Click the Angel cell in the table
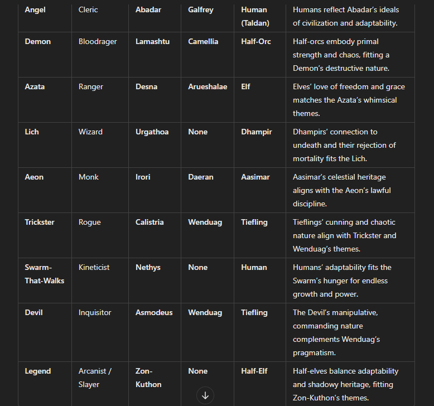This screenshot has width=434, height=406. click(x=35, y=10)
